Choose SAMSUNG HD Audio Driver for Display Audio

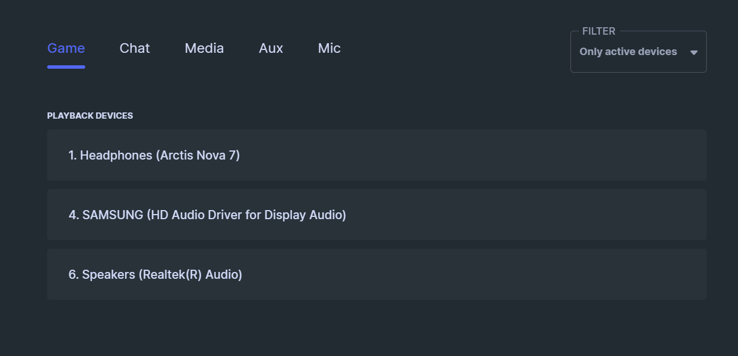pos(377,215)
